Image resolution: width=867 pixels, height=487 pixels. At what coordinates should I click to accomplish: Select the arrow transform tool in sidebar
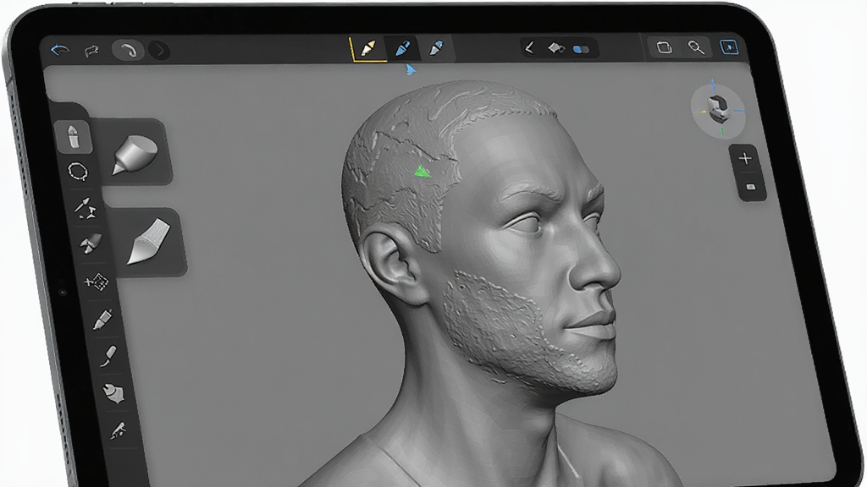click(86, 208)
